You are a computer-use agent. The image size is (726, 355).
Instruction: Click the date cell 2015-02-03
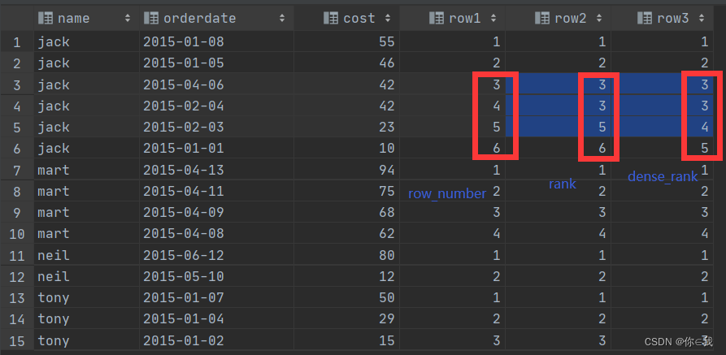coord(216,127)
